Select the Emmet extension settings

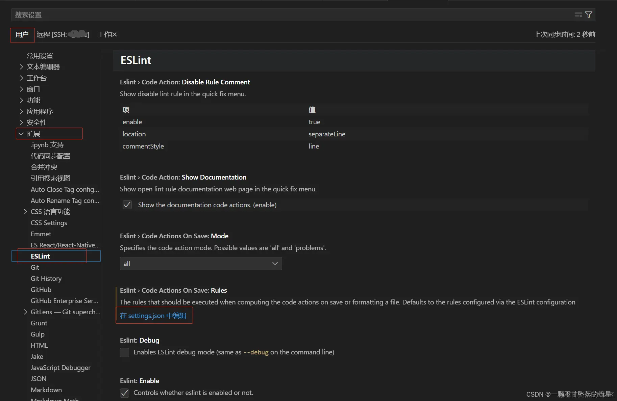[41, 234]
